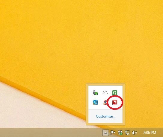This screenshot has height=137, width=163.
Task: Click the 8:06 PM taskbar clock
Action: coord(150,133)
